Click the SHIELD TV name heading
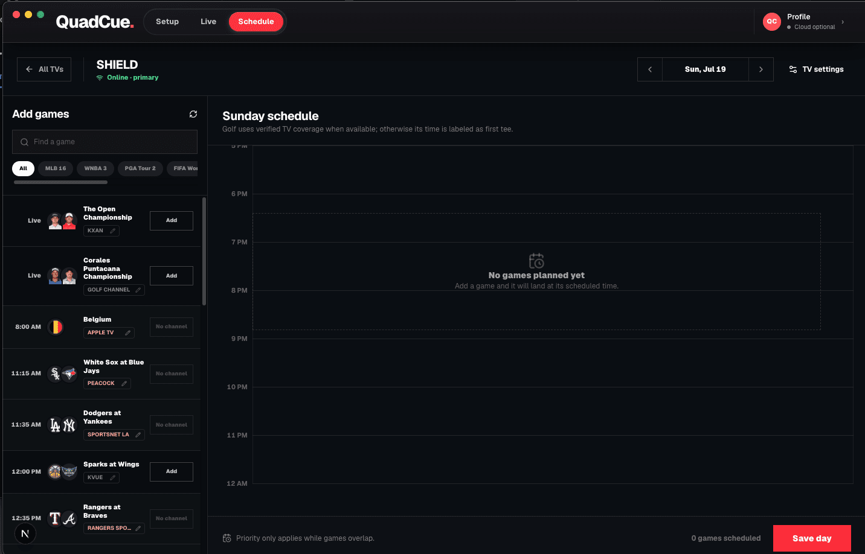Screen dimensions: 865x554 117,65
